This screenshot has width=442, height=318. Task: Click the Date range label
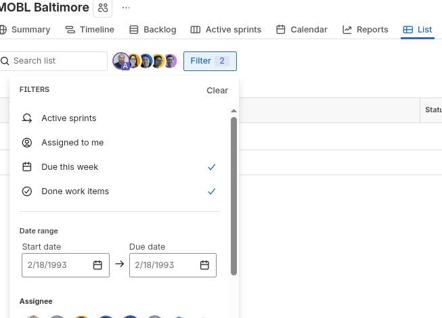39,231
